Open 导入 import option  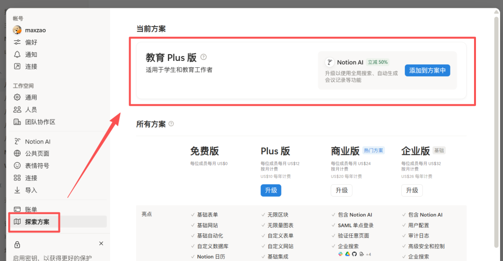pos(31,190)
